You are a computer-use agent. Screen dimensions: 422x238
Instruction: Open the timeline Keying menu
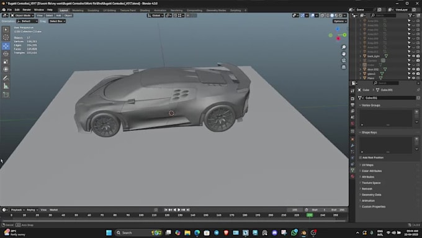32,209
